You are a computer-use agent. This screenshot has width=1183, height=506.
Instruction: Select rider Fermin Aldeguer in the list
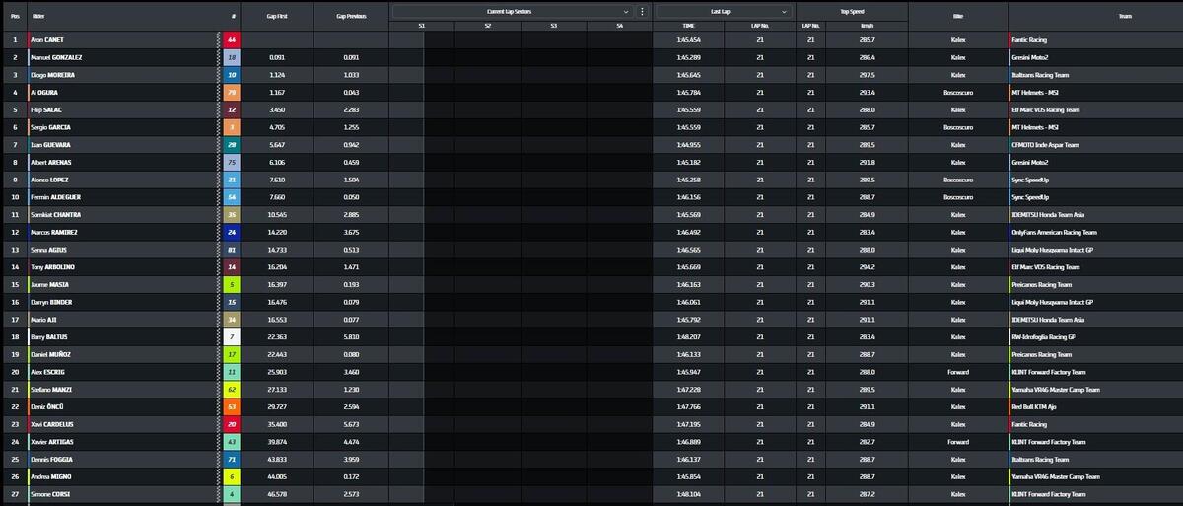tap(56, 197)
